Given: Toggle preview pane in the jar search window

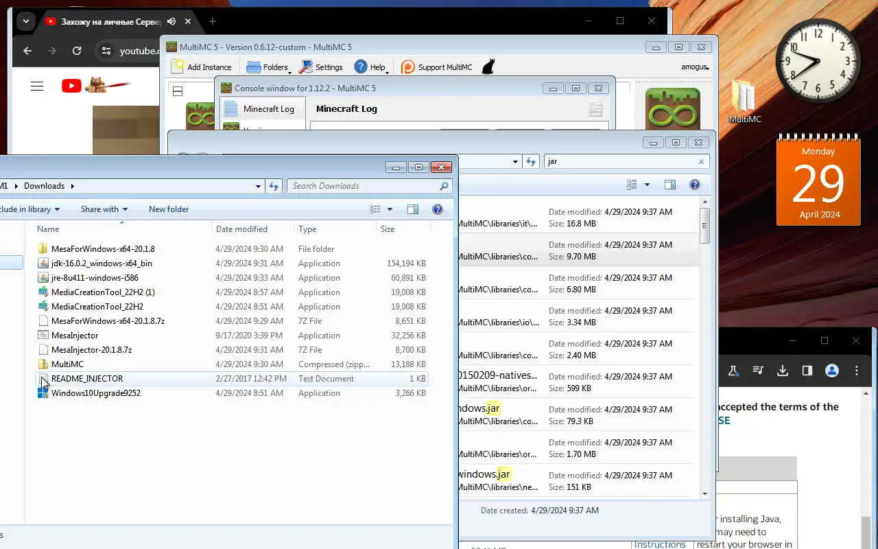Looking at the screenshot, I should point(670,185).
